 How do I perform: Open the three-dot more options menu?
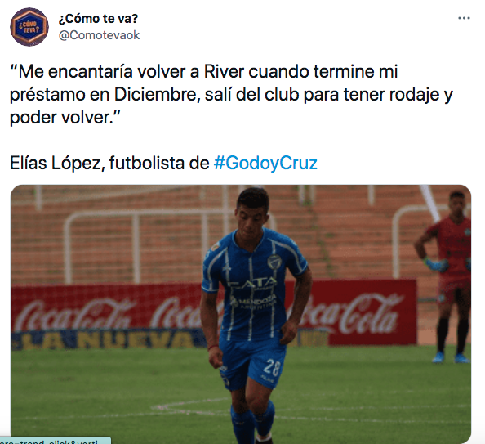tap(464, 18)
